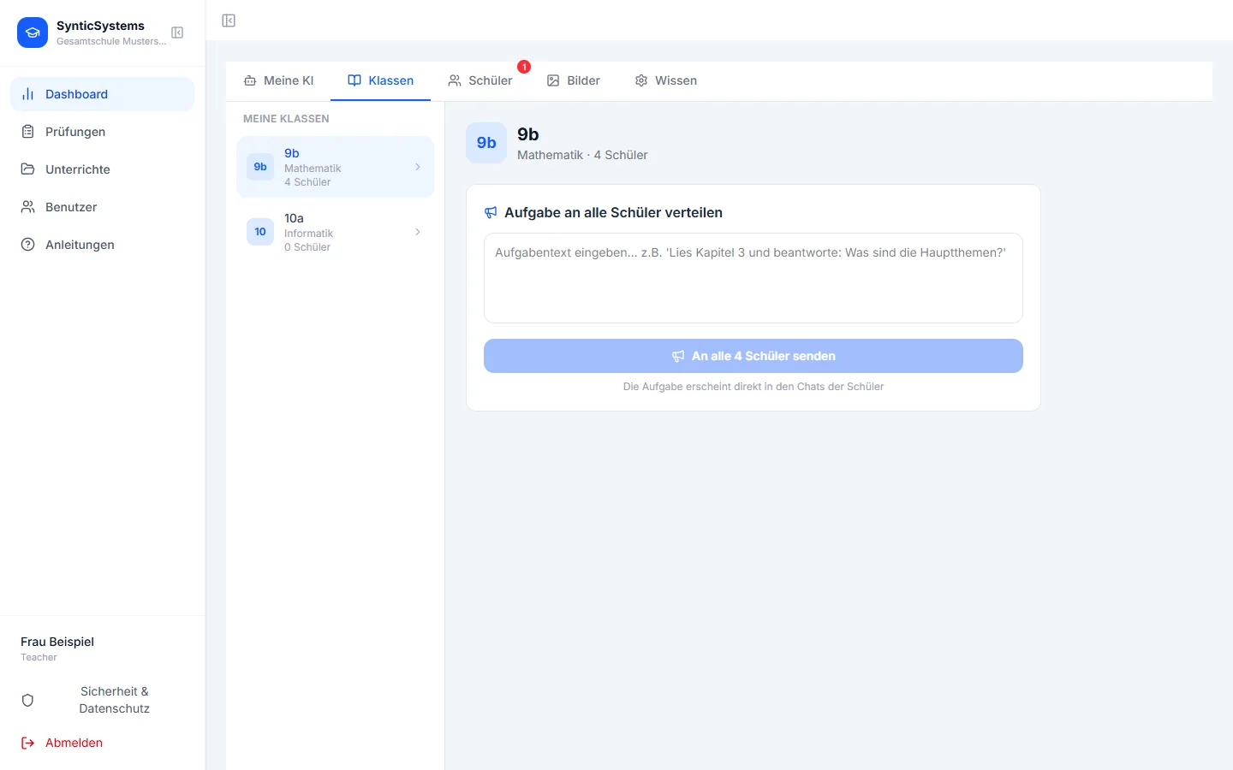Click the shield icon for Sicherheit

tap(27, 700)
